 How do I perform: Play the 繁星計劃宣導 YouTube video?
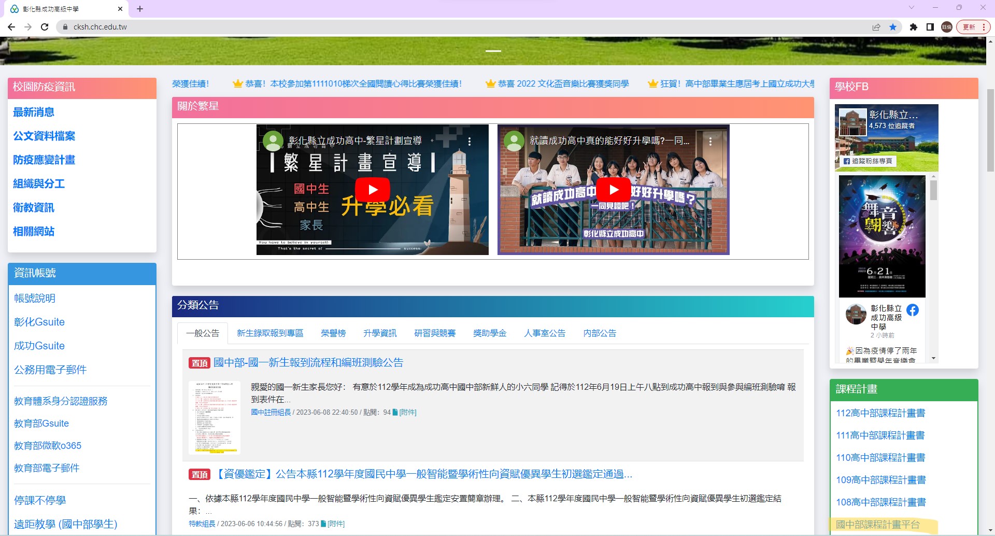[372, 190]
